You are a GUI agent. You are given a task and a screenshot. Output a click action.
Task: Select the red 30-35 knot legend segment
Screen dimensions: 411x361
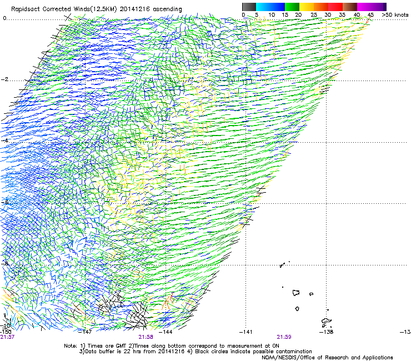point(335,7)
